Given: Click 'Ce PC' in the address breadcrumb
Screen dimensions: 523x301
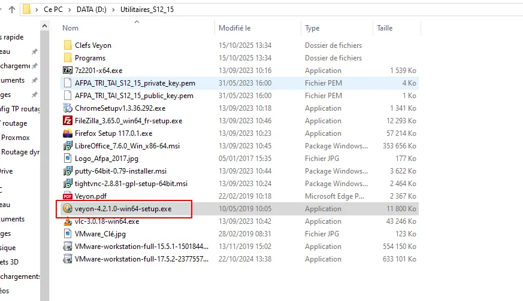Looking at the screenshot, I should tap(53, 10).
